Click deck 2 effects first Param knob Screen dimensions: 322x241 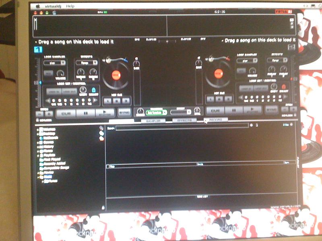271,69
